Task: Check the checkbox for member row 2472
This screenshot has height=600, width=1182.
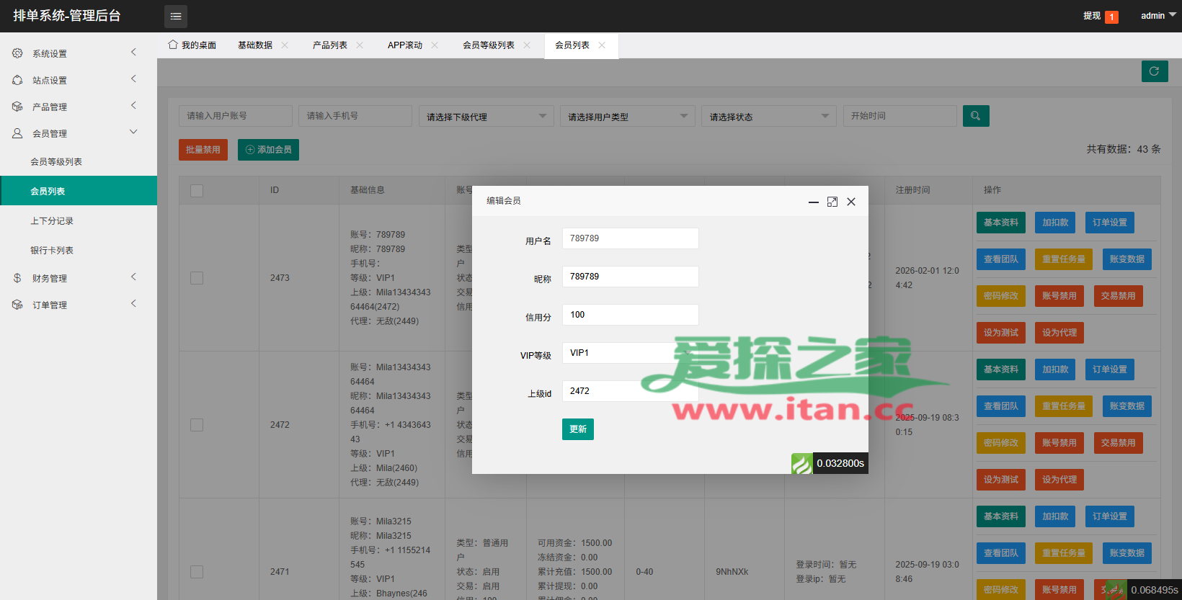Action: [x=197, y=425]
